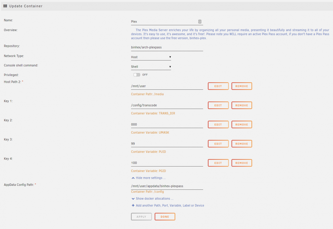
Task: Open the Network Type dropdown showing Host
Action: point(151,57)
